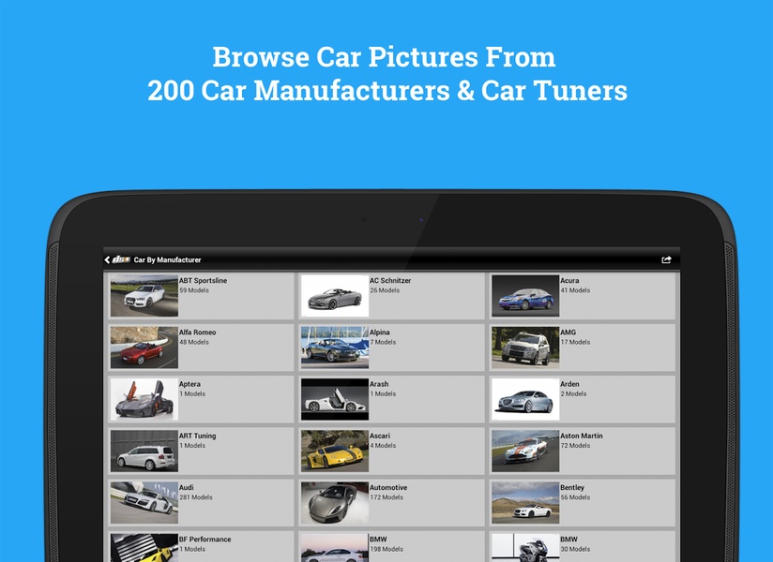773x562 pixels.
Task: Click the "198 Models" count under BMW
Action: pos(386,549)
